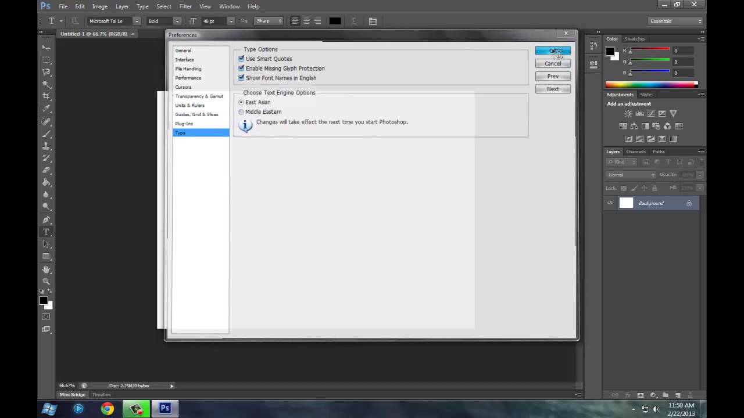Switch to the Swatches tab
The image size is (744, 418).
coord(635,39)
